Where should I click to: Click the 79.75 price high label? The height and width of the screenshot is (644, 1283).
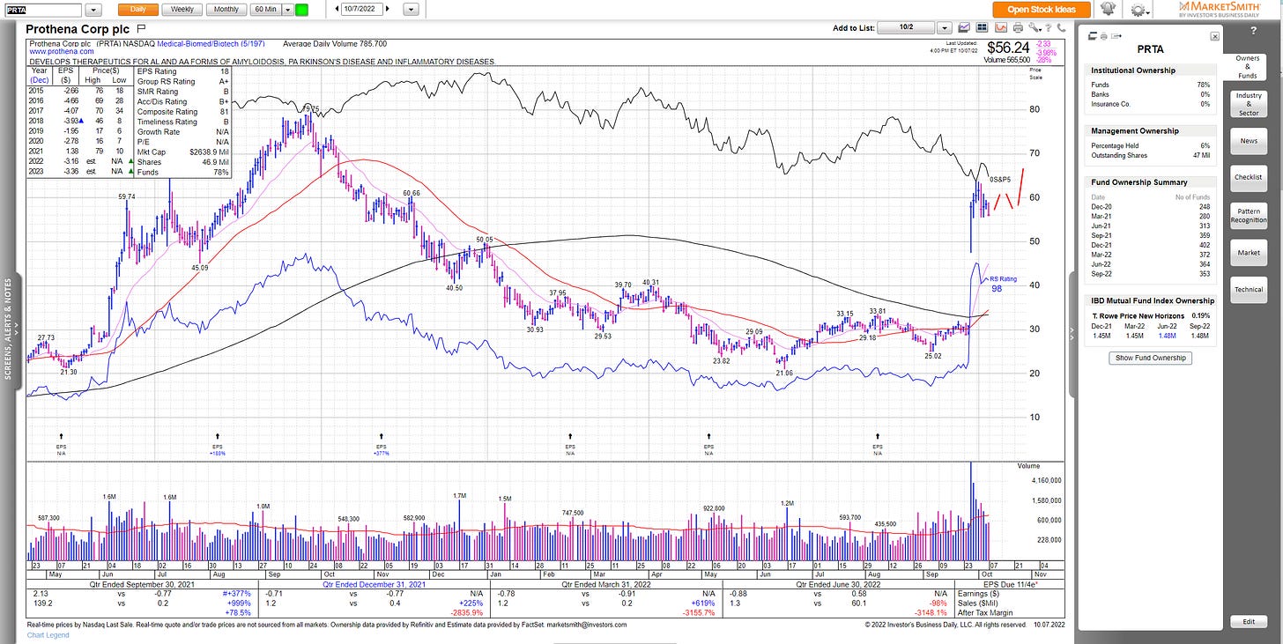(309, 107)
